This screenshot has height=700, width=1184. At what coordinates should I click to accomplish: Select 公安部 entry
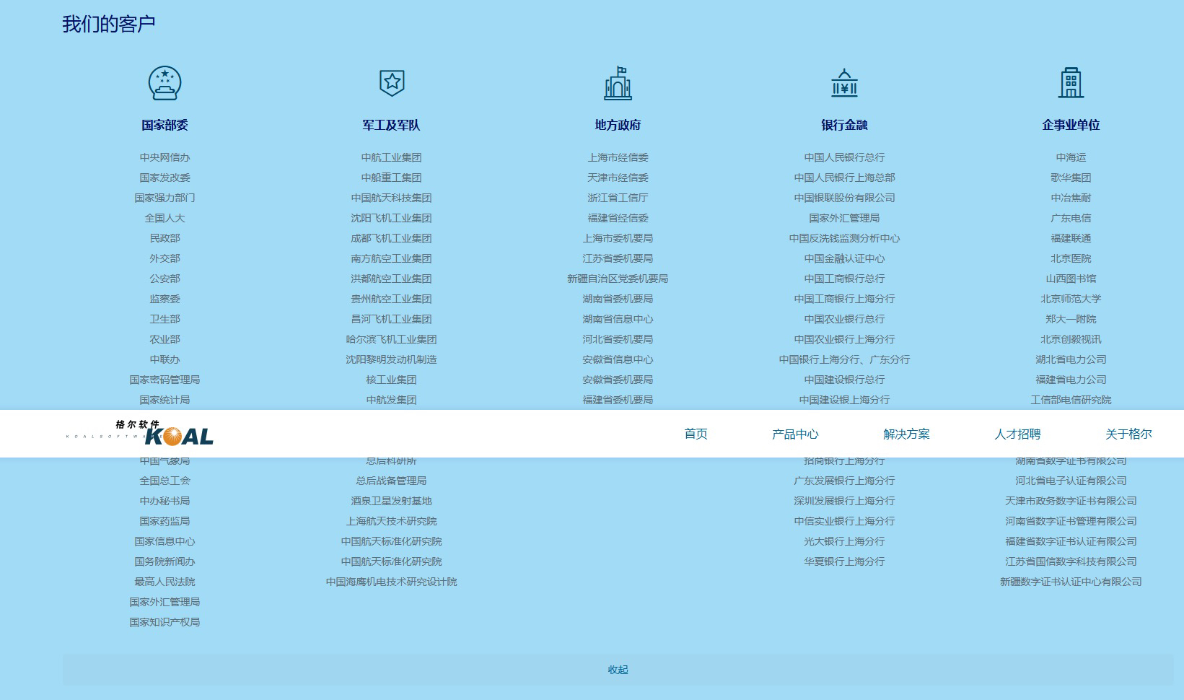click(x=165, y=279)
